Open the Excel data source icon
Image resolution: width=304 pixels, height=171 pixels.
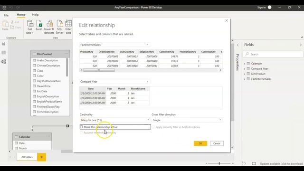39,23
